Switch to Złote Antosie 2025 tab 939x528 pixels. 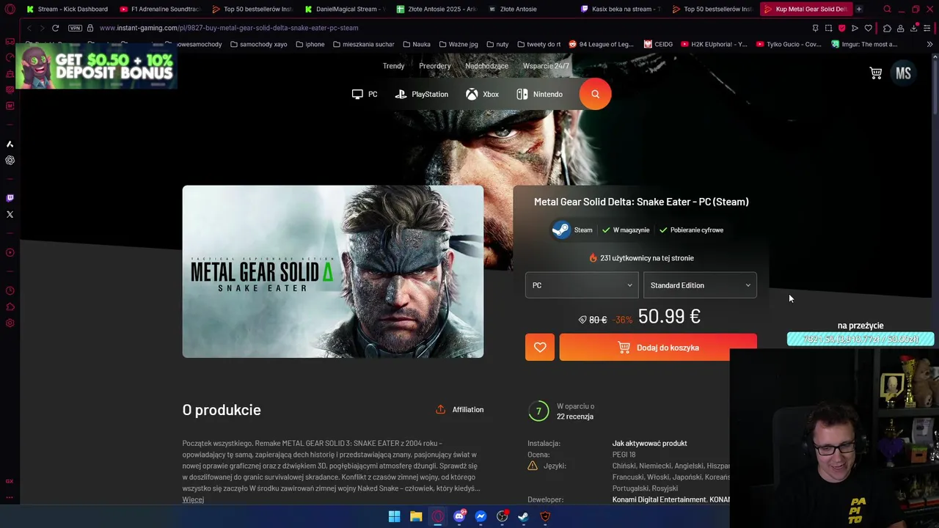click(437, 9)
